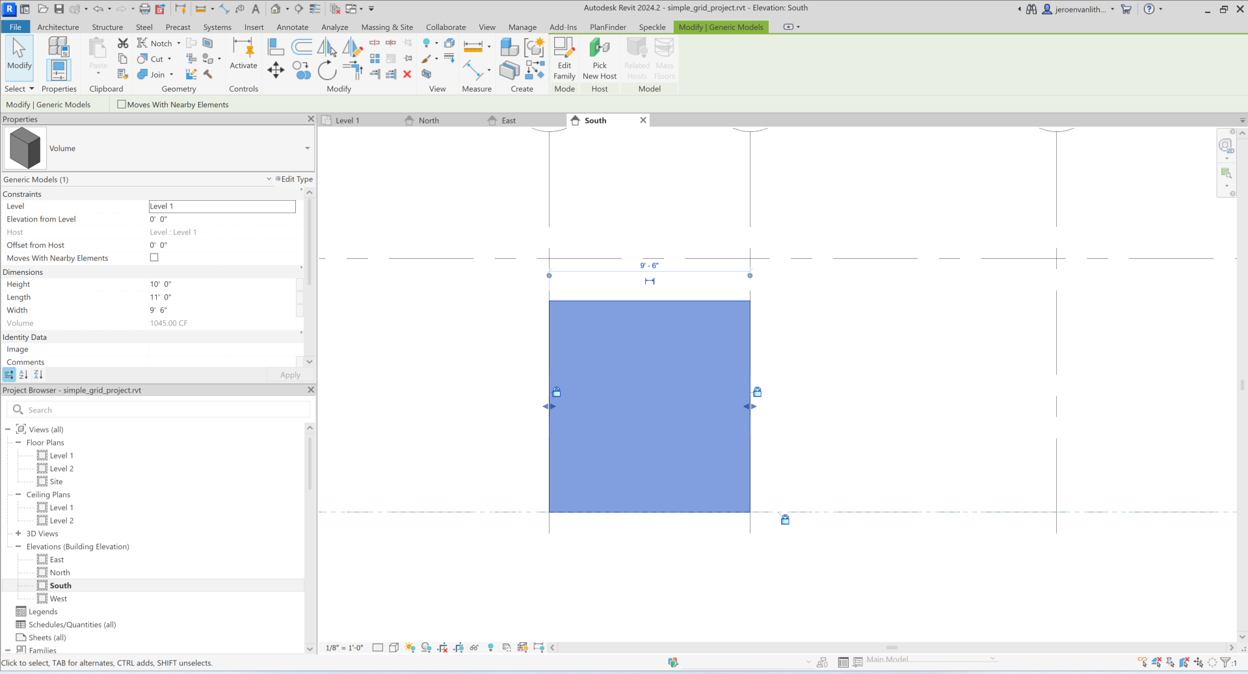
Task: Toggle sun path from the view control bar
Action: point(410,648)
